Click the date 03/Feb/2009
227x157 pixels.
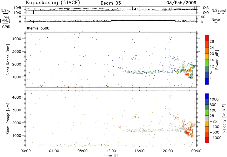click(x=181, y=3)
